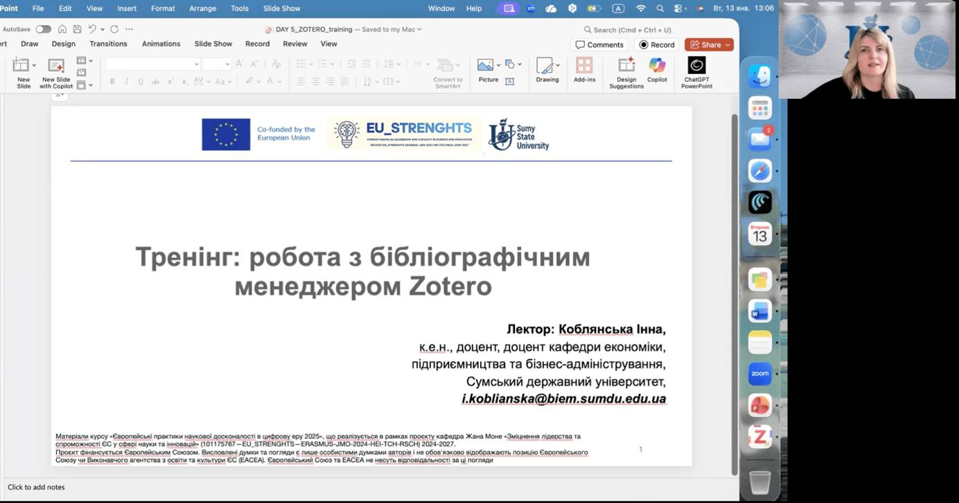Viewport: 959px width, 503px height.
Task: Open the Slide Show menu in menu bar
Action: tap(281, 8)
